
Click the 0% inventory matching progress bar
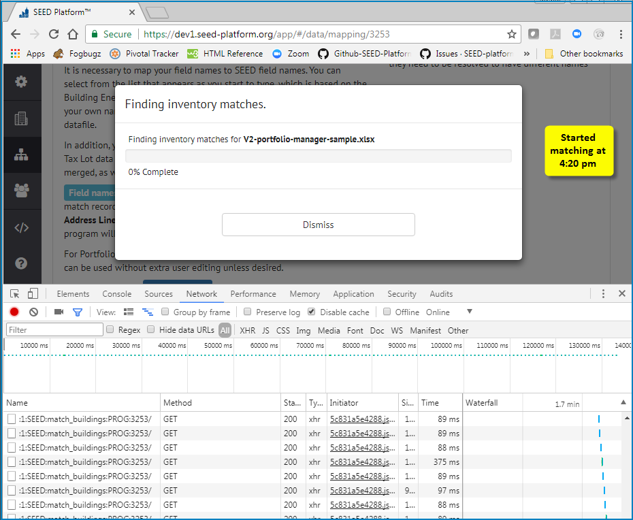318,156
